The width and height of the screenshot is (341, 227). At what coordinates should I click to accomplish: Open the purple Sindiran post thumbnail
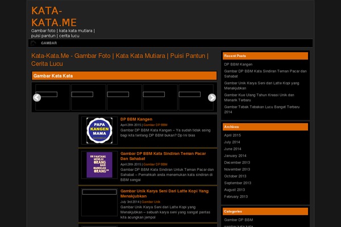(99, 165)
